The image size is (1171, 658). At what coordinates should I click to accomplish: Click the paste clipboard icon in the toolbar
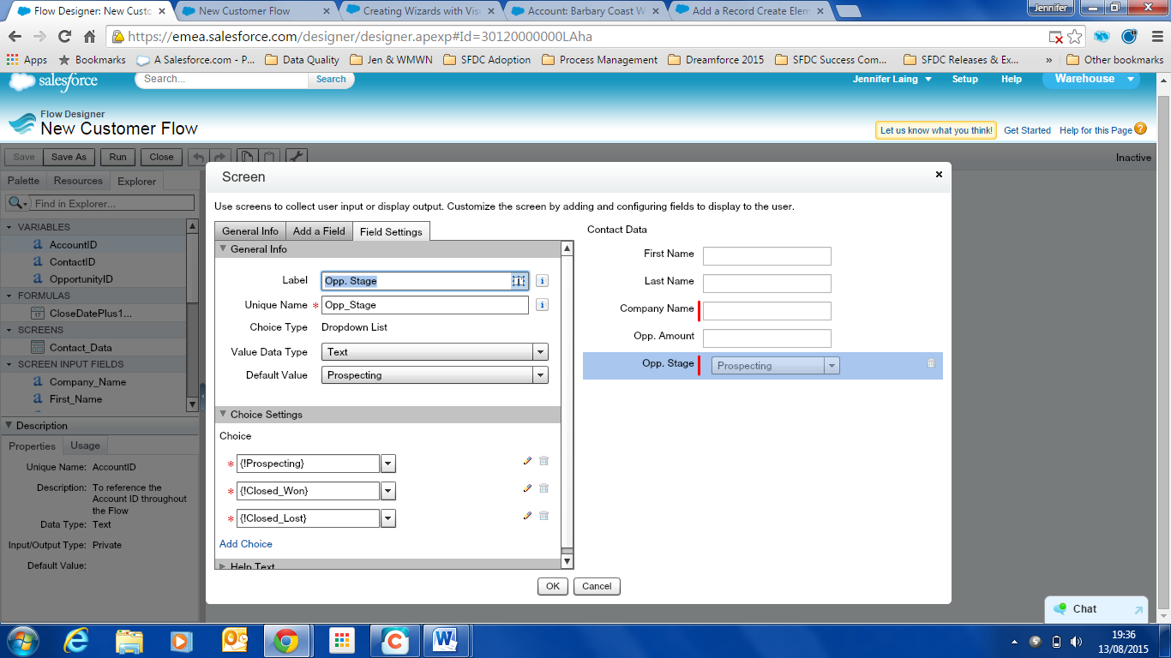coord(269,158)
